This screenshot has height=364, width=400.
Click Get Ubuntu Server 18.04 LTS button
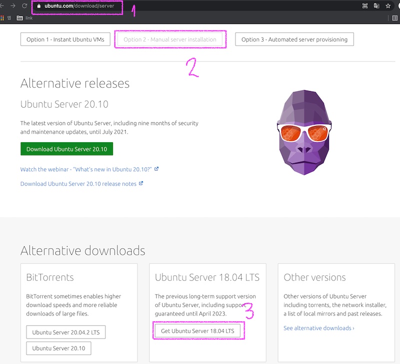tap(197, 331)
